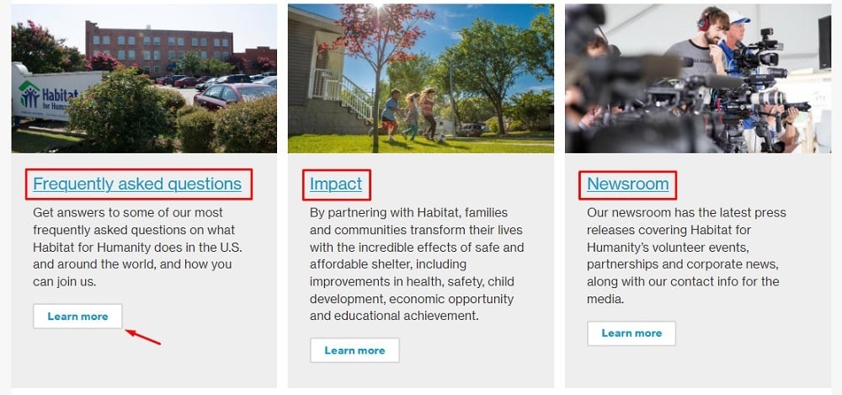Click the Impact heading link
Viewport: 842px width, 395px height.
(x=336, y=184)
